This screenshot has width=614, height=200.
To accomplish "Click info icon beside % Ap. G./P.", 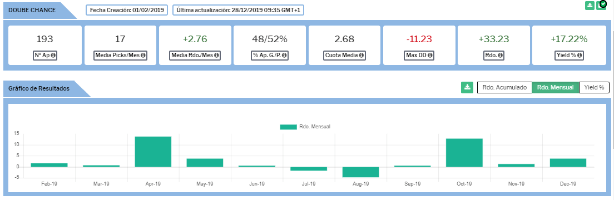I will (284, 56).
